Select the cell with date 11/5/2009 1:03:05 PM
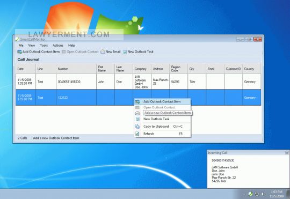Image resolution: width=290 pixels, height=199 pixels. tap(26, 82)
